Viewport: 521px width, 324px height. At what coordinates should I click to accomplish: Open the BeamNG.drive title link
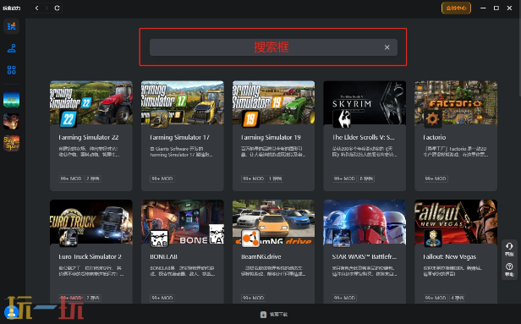(261, 256)
